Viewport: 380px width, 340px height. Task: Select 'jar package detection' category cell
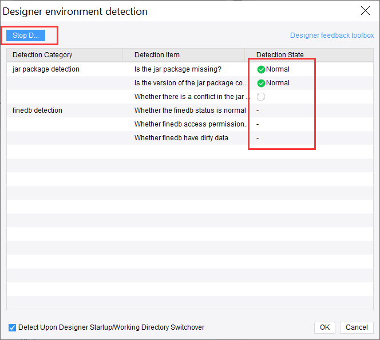click(46, 69)
